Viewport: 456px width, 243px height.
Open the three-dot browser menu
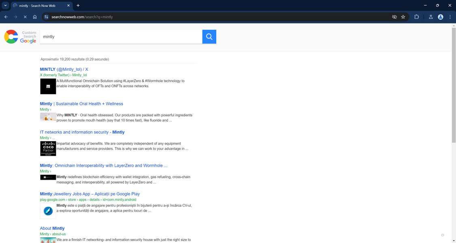[x=450, y=17]
